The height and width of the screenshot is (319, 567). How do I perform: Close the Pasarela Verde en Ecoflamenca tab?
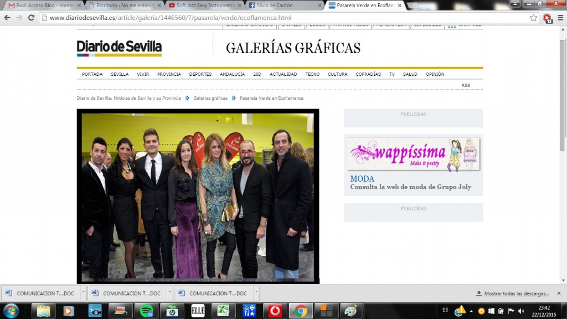click(x=400, y=6)
